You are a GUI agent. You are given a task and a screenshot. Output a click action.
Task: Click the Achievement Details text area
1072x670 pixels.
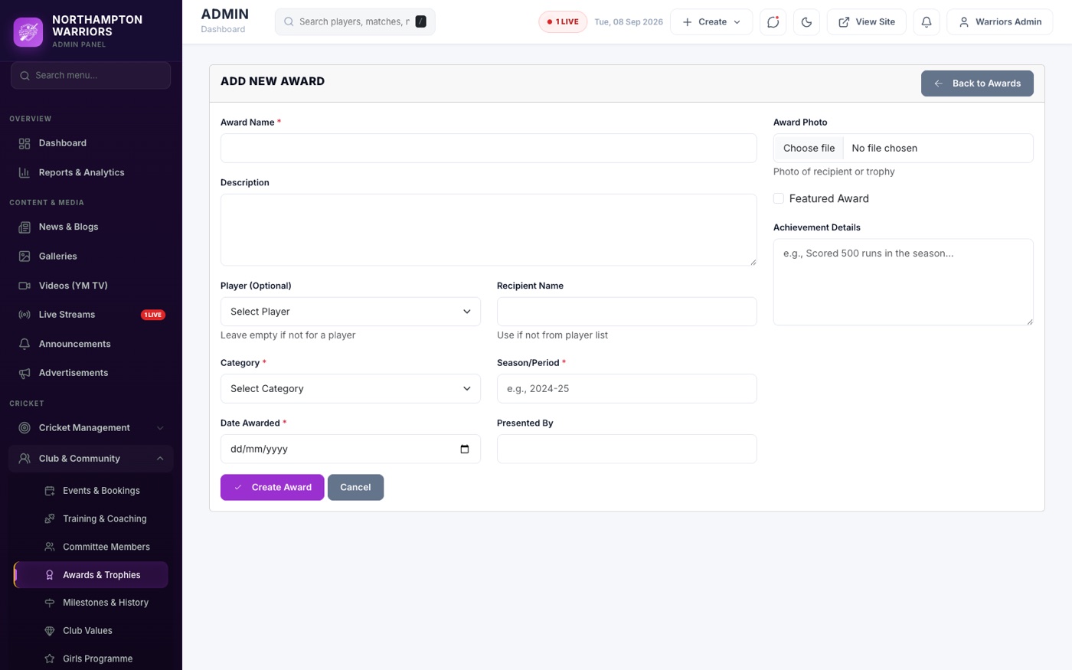(904, 282)
